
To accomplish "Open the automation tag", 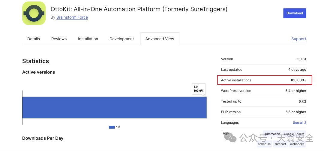I will pyautogui.click(x=272, y=134).
